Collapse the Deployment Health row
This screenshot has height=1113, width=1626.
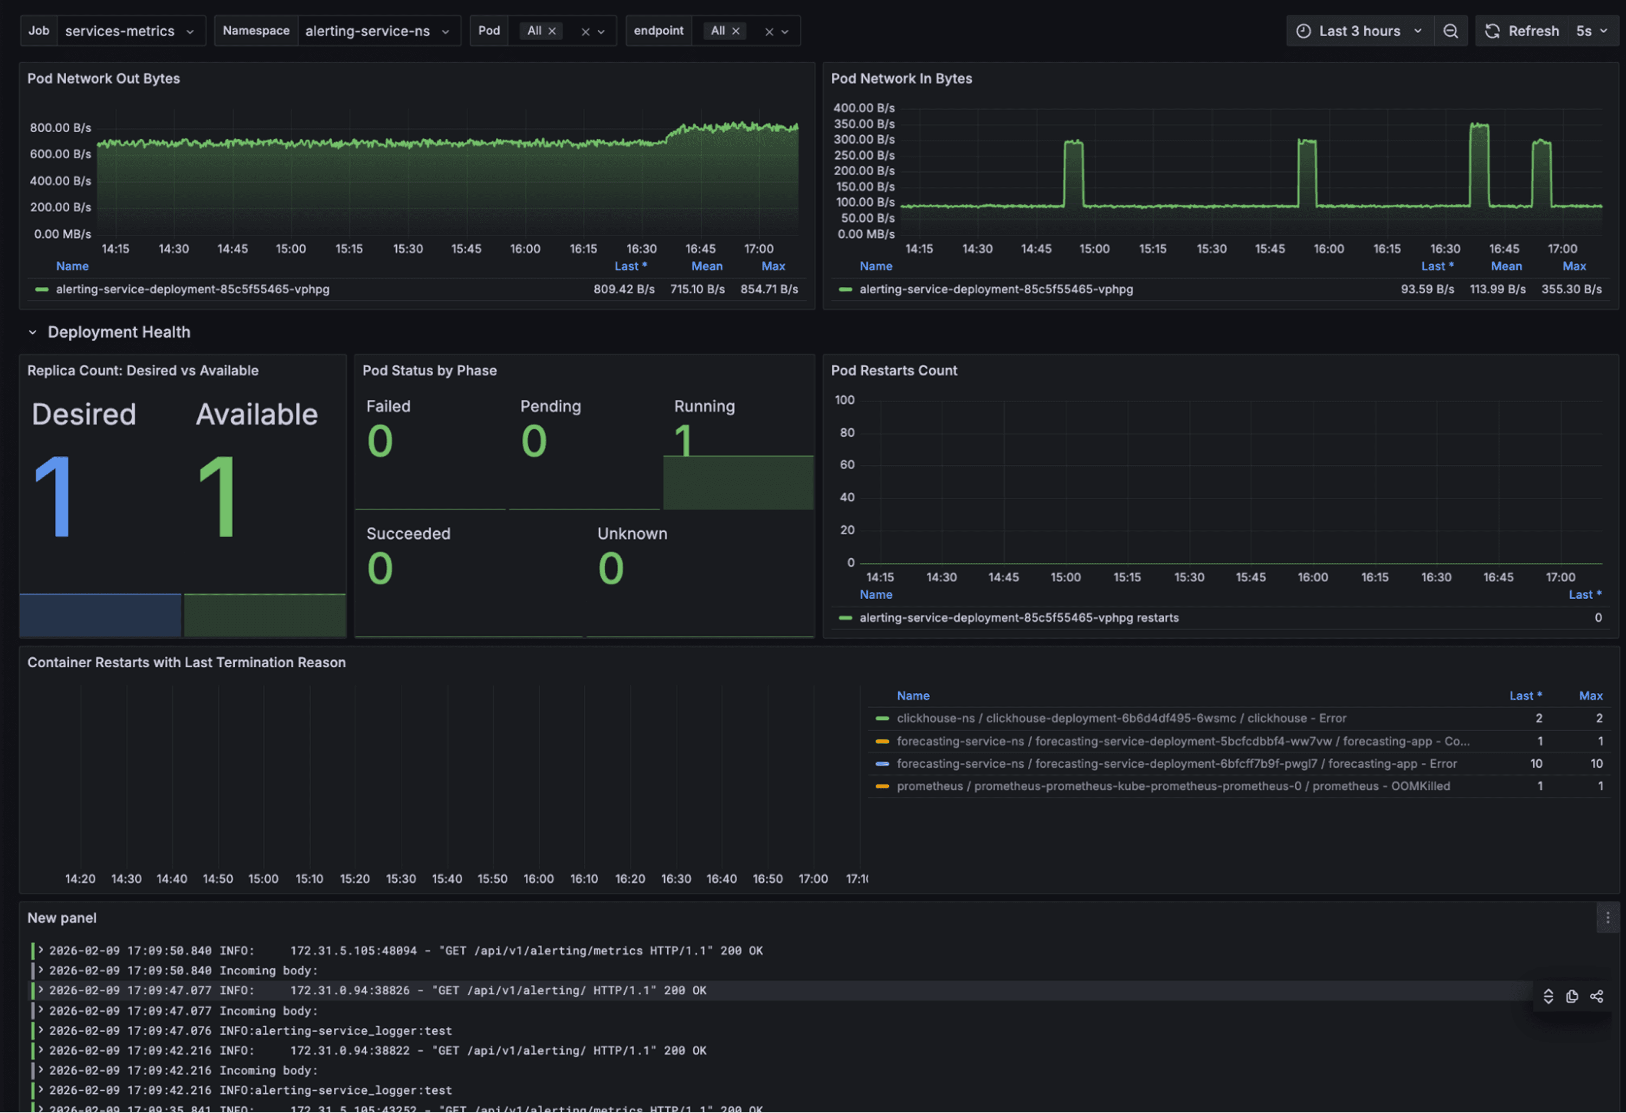point(33,332)
